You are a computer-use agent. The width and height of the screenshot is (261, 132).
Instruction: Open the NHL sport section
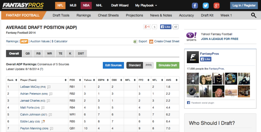pos(99,6)
